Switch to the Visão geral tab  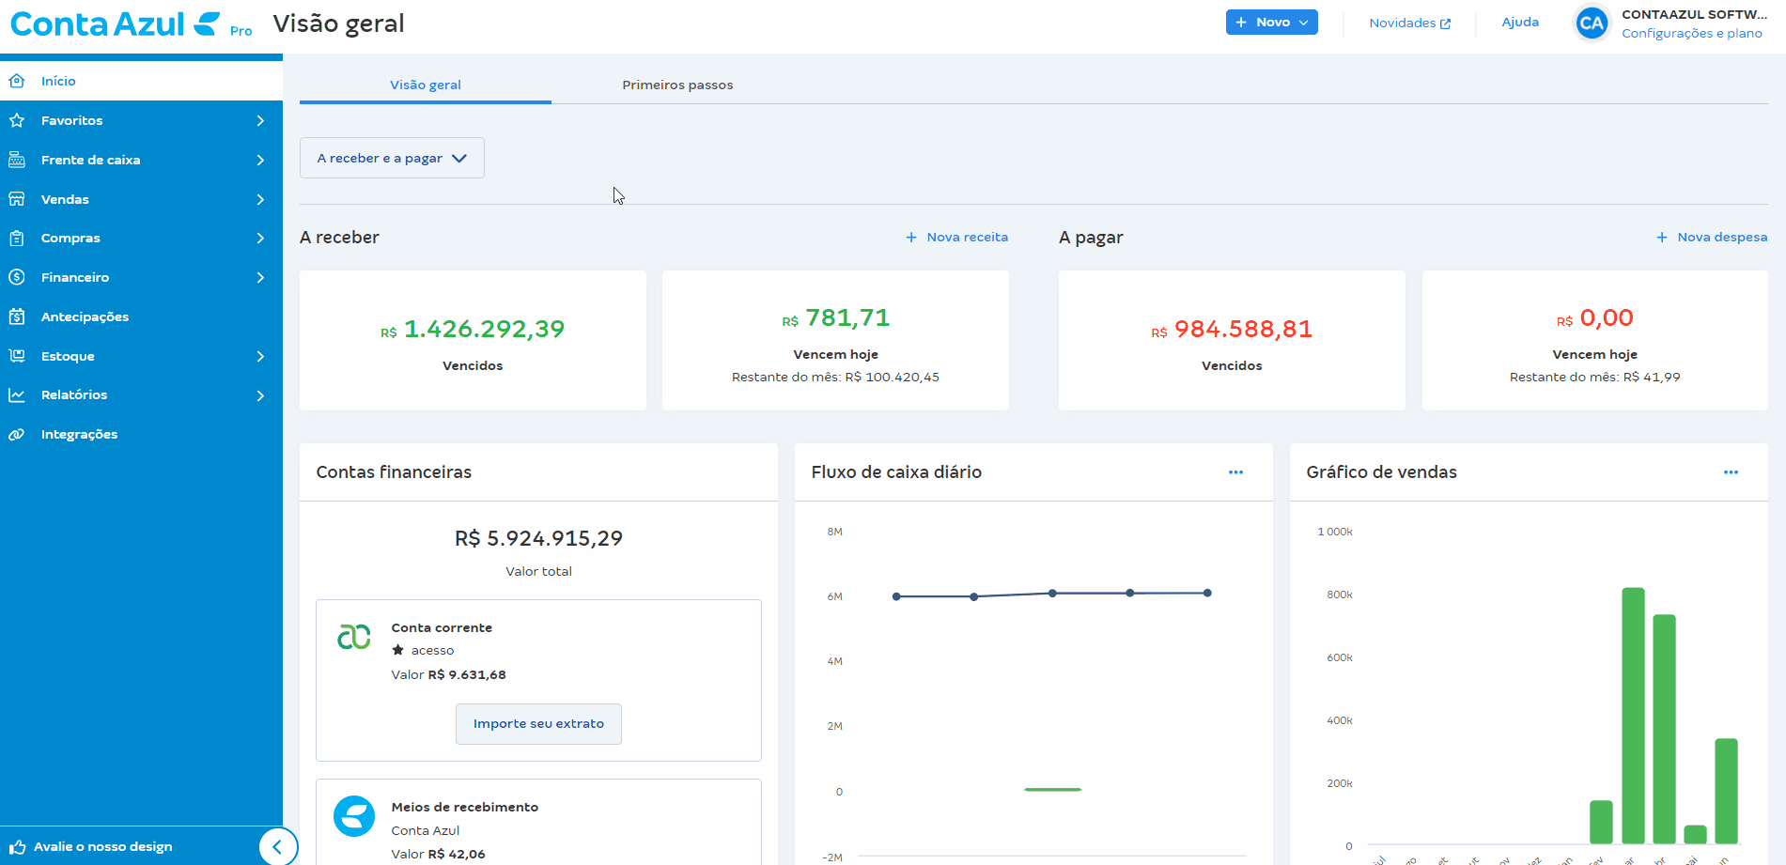pos(426,85)
